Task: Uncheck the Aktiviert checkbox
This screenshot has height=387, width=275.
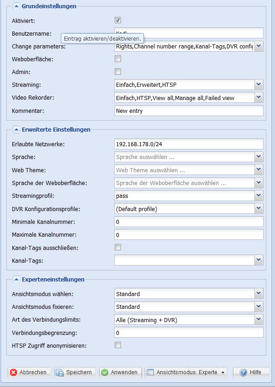Action: click(118, 20)
